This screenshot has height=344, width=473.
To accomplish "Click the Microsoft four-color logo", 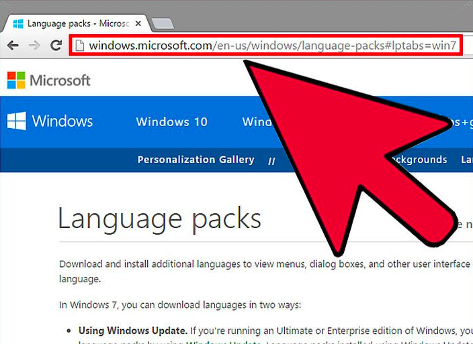I will [16, 80].
